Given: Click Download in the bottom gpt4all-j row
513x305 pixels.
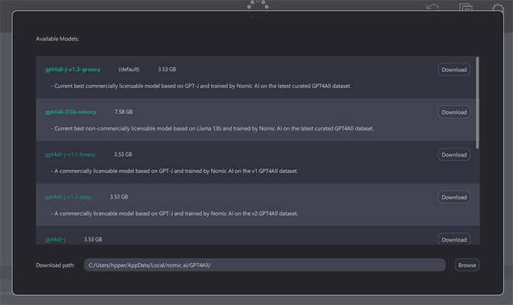Looking at the screenshot, I should pyautogui.click(x=454, y=239).
